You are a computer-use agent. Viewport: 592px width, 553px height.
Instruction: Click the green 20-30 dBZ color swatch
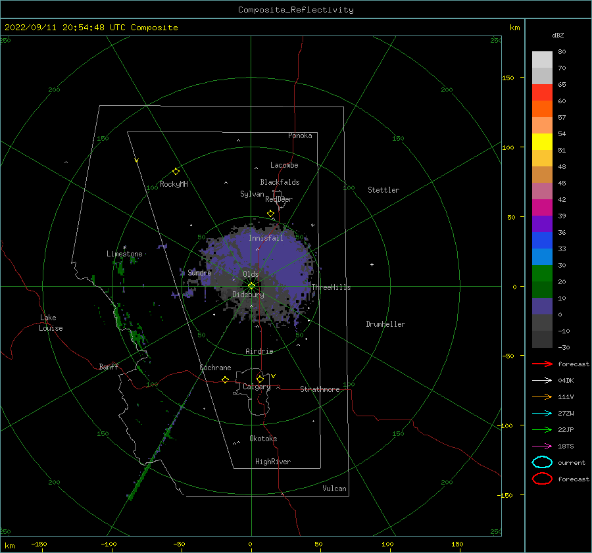click(x=542, y=274)
